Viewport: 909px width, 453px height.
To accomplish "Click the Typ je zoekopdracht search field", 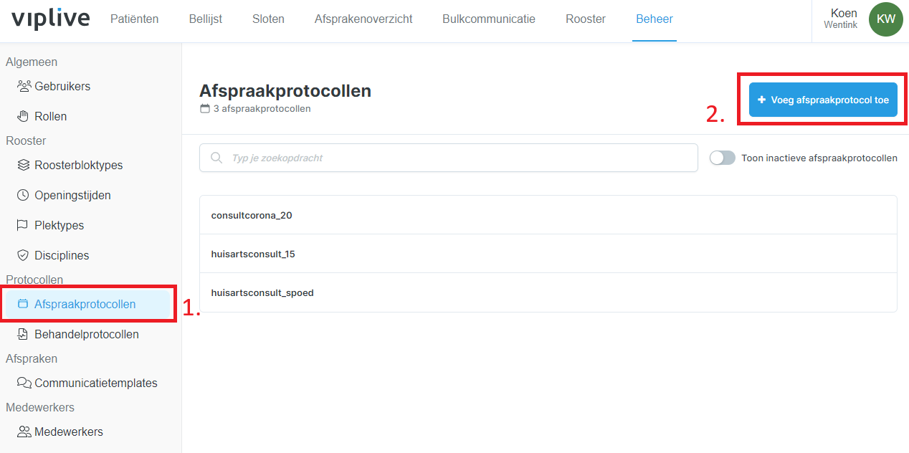I will click(459, 158).
